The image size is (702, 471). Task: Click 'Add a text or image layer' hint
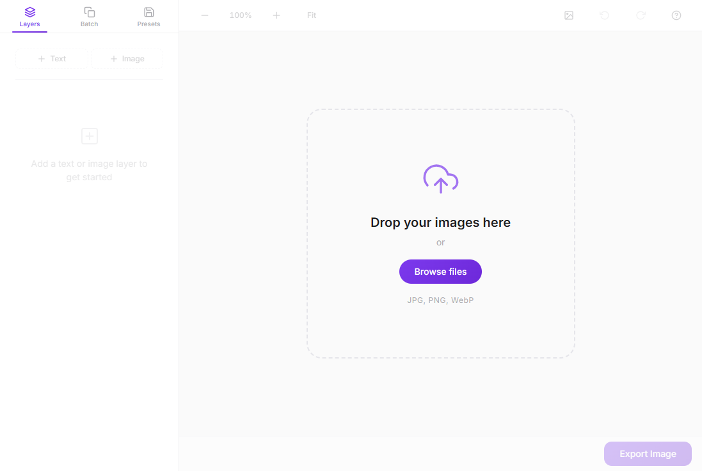tap(89, 170)
